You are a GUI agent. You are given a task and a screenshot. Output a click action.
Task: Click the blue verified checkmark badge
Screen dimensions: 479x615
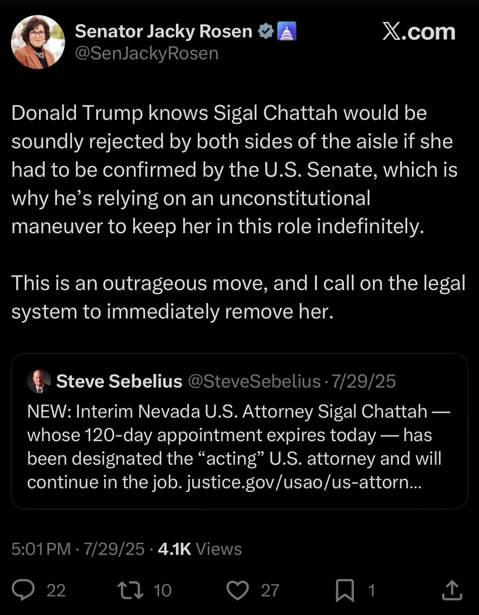tap(264, 32)
